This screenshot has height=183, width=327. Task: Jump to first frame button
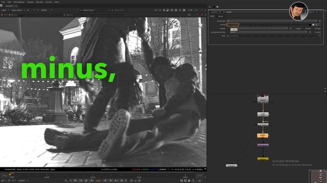pos(75,181)
